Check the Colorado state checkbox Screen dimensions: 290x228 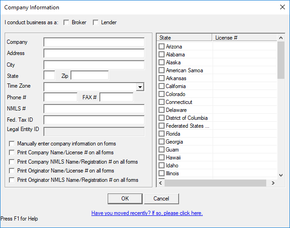click(161, 94)
